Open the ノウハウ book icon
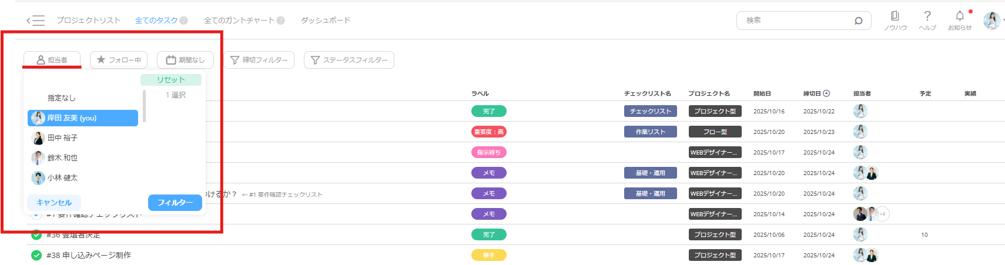Image resolution: width=1005 pixels, height=265 pixels. coord(895,16)
